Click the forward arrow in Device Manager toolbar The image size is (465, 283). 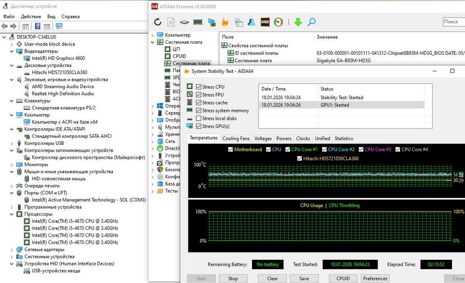click(13, 26)
